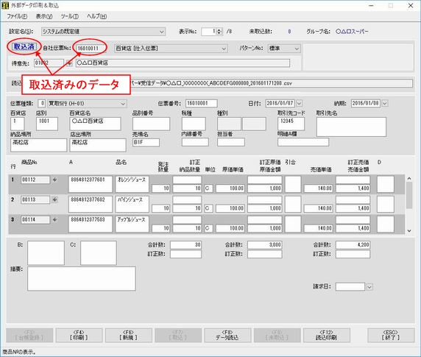The width and height of the screenshot is (421, 357).
Task: Expand the 伝票種類 買取伝 dropdown
Action: [123, 104]
